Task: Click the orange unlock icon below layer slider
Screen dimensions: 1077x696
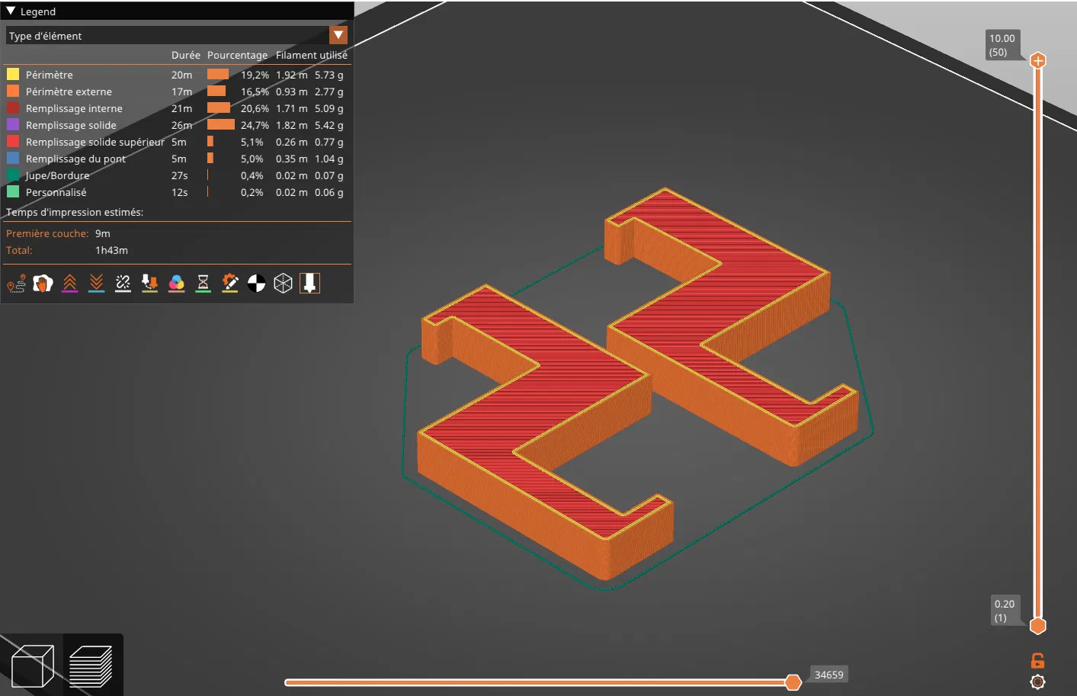Action: pos(1037,661)
